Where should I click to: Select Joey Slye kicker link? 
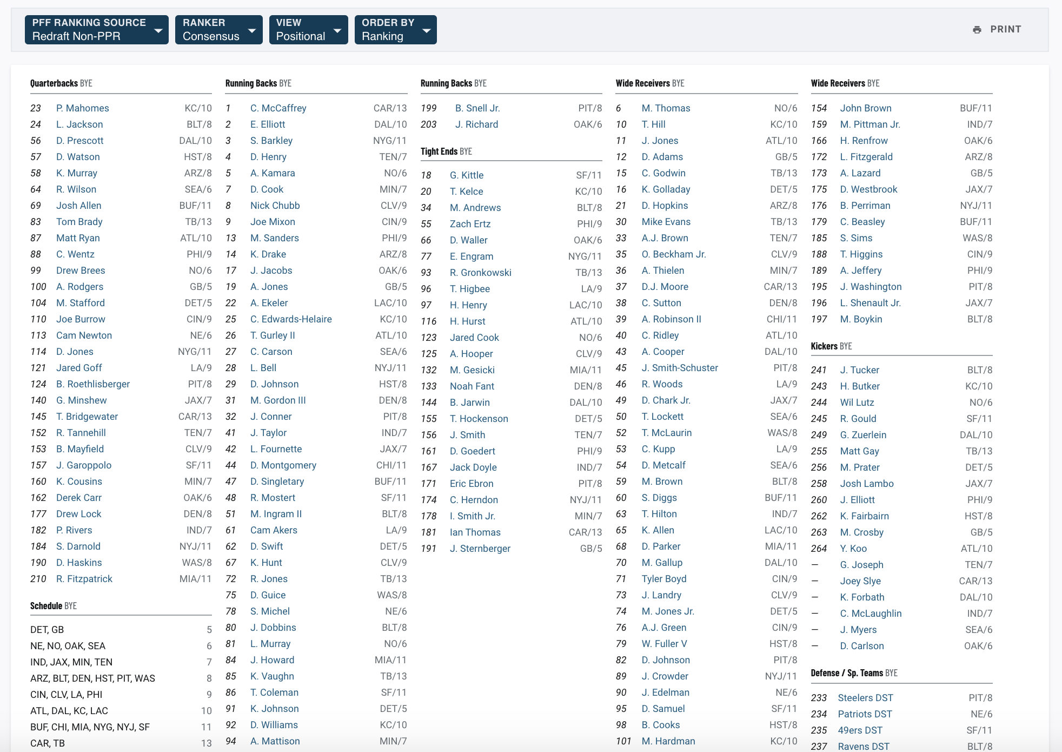(x=860, y=581)
